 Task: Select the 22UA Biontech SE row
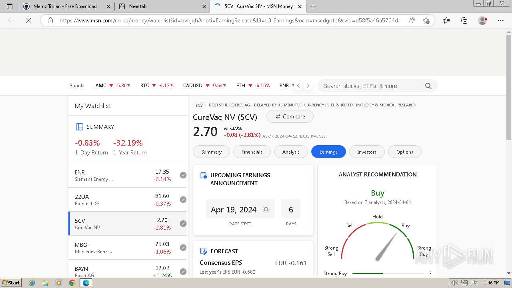pyautogui.click(x=128, y=200)
